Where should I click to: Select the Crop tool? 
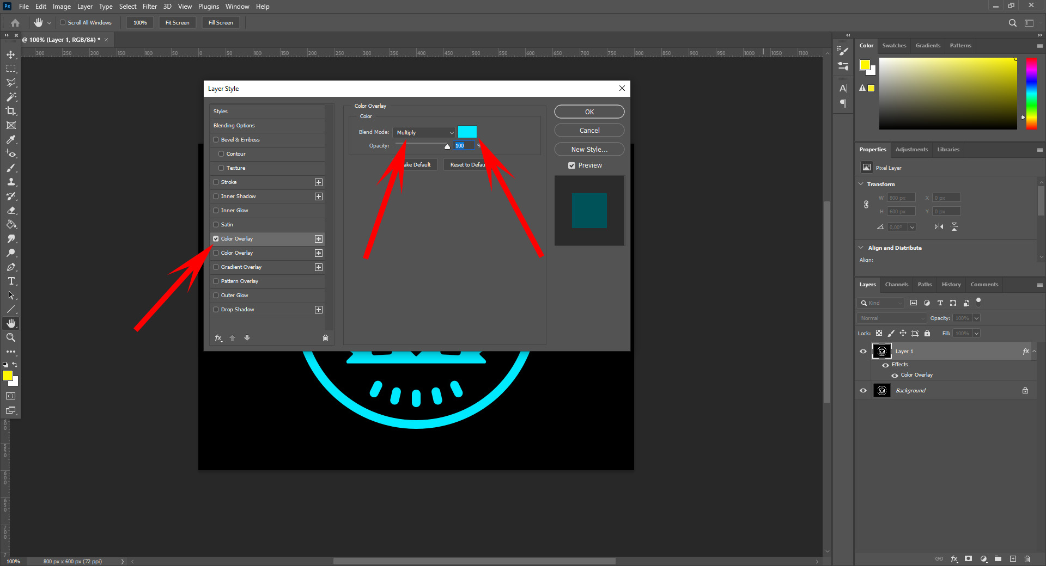(x=11, y=111)
